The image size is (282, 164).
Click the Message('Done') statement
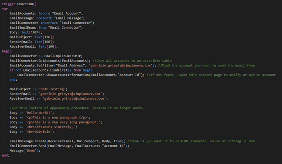tap(25, 151)
